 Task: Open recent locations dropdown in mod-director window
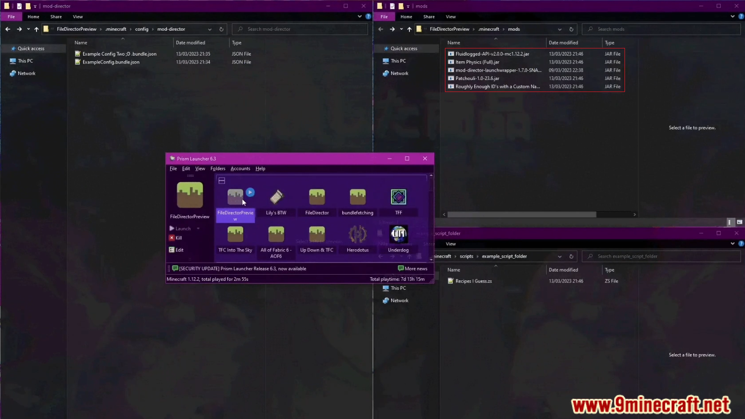pos(28,29)
